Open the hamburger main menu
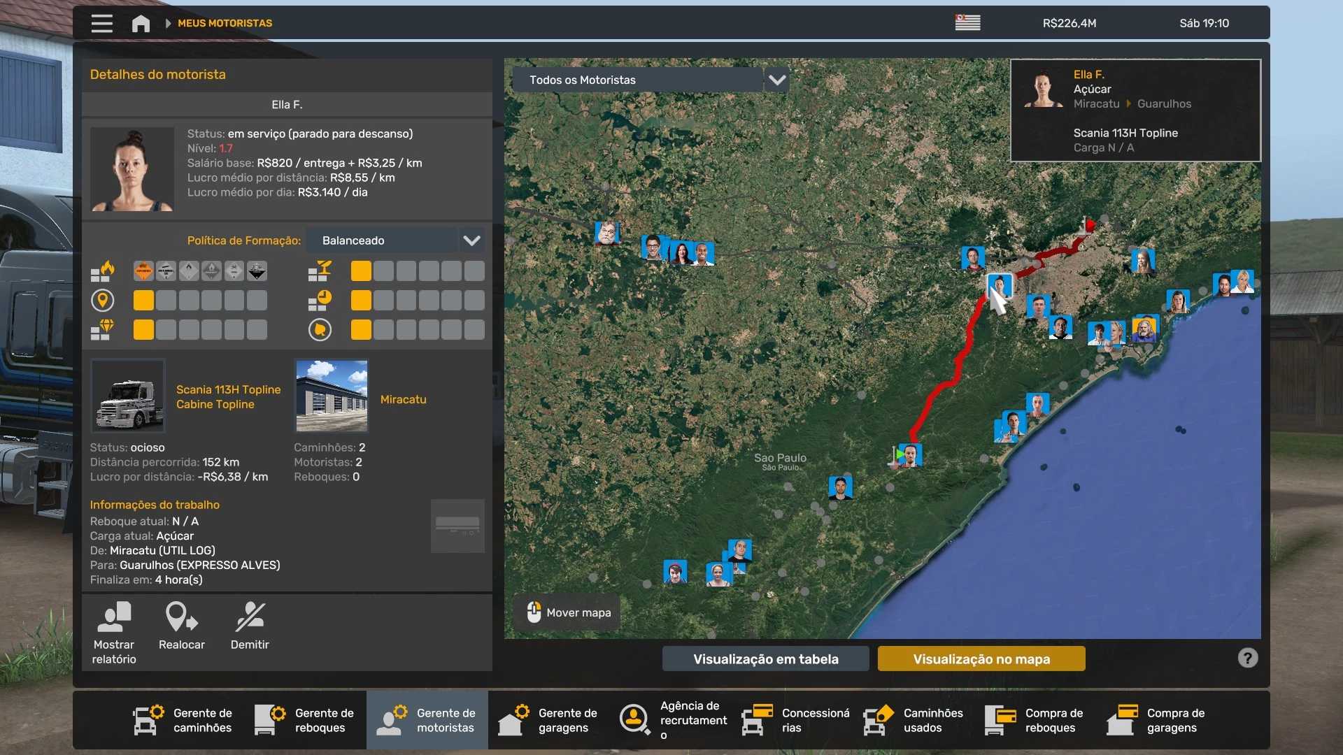The height and width of the screenshot is (755, 1343). 101,23
